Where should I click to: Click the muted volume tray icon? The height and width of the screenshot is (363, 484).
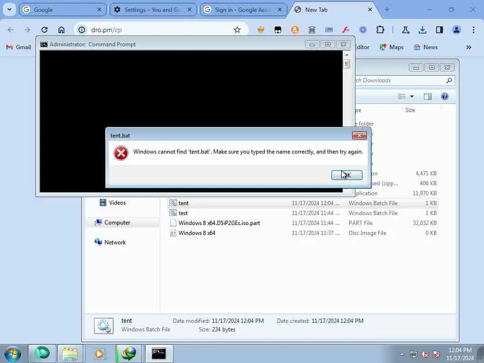pos(425,354)
